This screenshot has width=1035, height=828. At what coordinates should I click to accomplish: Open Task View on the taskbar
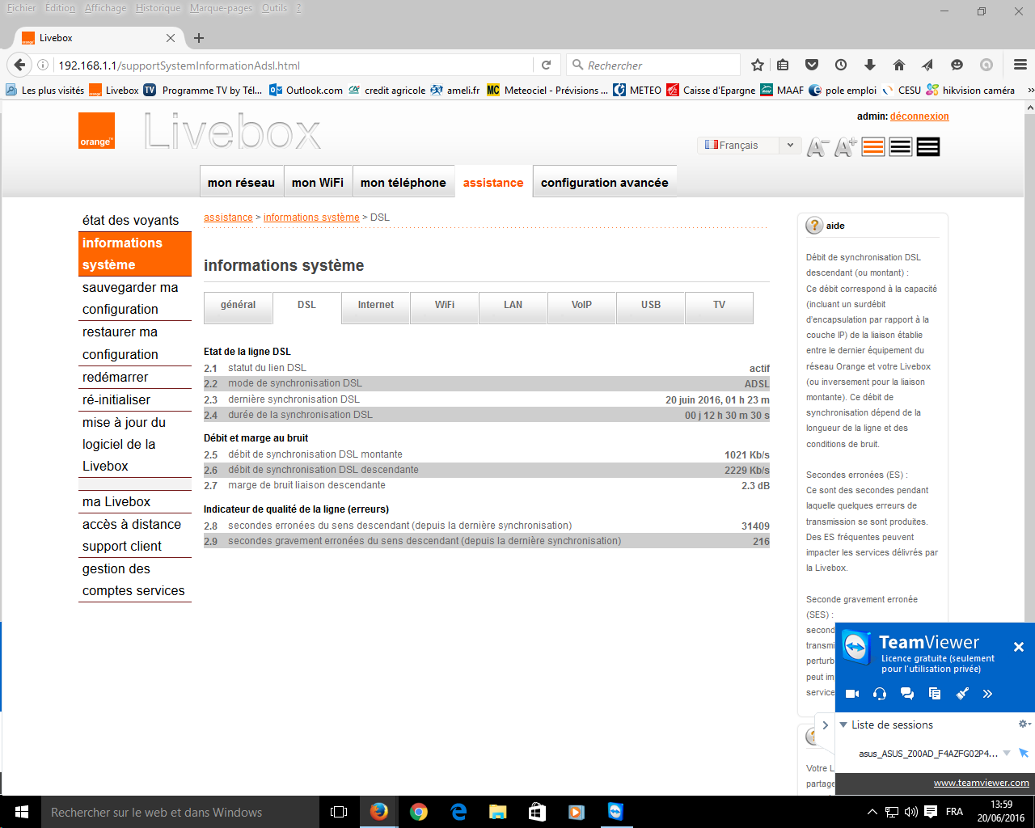(x=339, y=812)
